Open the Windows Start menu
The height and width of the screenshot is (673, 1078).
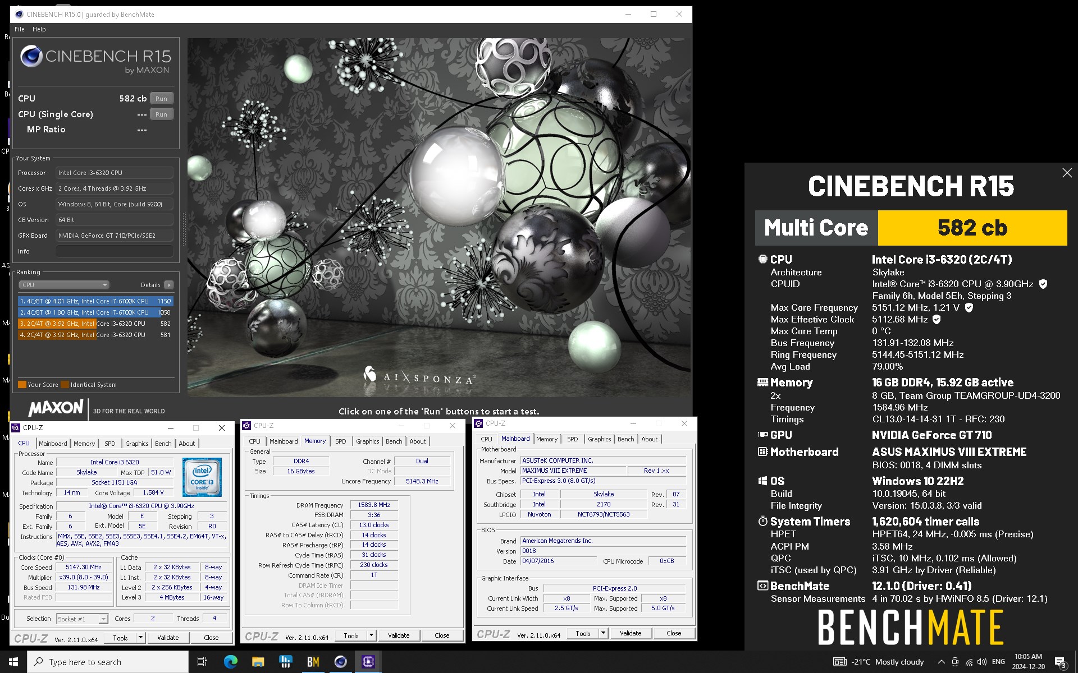coord(13,662)
